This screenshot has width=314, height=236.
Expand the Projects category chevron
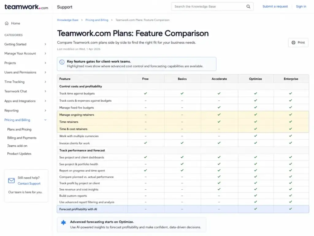coord(45,63)
